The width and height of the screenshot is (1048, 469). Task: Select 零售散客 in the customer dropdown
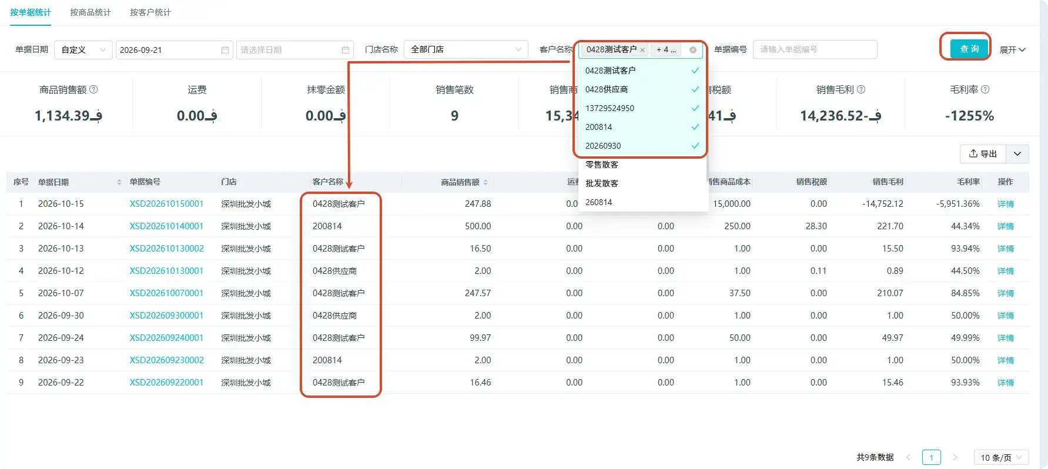pyautogui.click(x=640, y=165)
